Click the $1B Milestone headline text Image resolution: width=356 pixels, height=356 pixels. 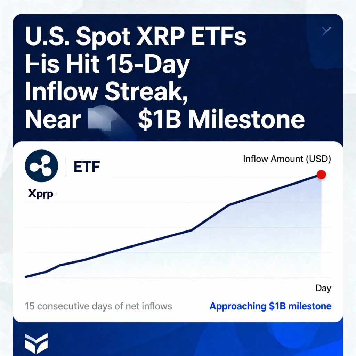[221, 119]
